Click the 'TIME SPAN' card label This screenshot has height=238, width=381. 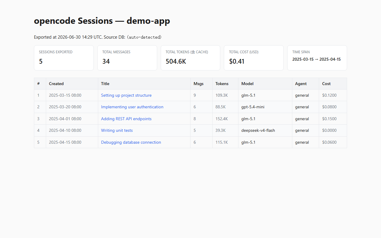pyautogui.click(x=301, y=52)
